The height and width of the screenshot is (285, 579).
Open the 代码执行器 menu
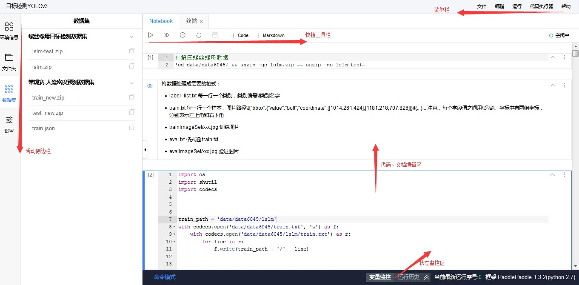(542, 6)
